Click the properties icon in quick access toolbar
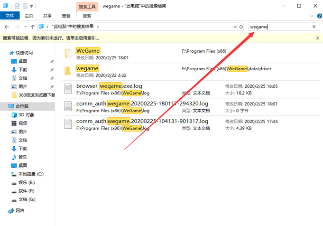The image size is (323, 226). point(17,6)
